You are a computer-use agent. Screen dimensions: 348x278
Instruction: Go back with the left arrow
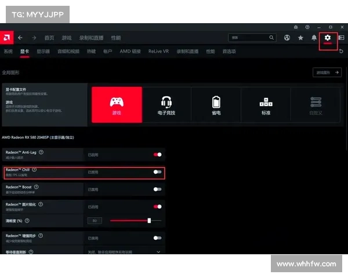click(20, 38)
